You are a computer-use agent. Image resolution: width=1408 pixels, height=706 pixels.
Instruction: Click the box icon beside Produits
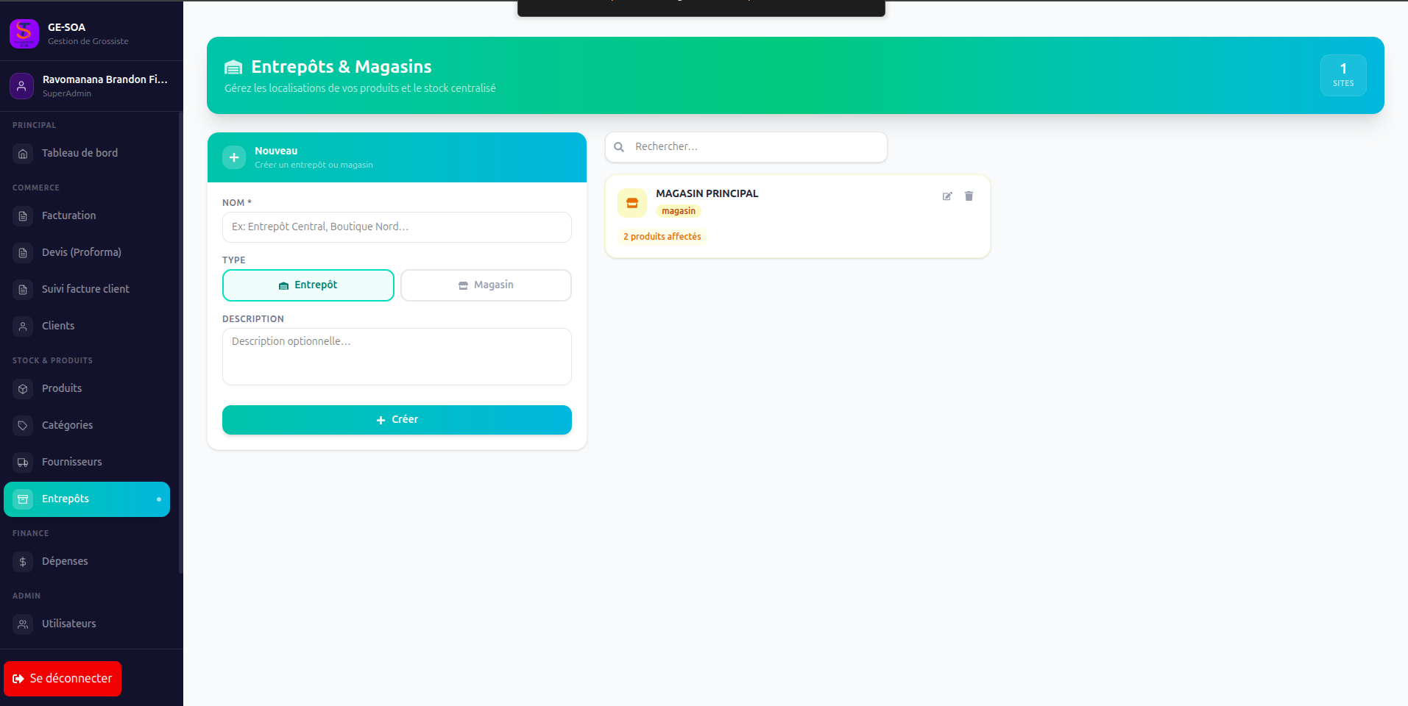tap(23, 389)
